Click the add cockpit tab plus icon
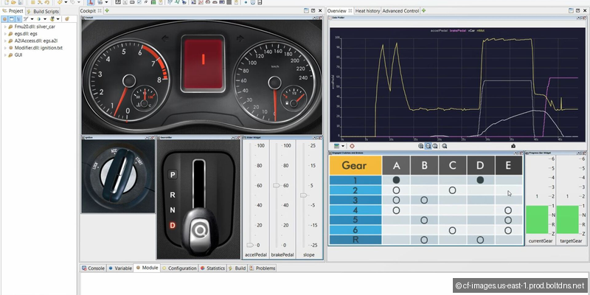590x295 pixels. [106, 11]
